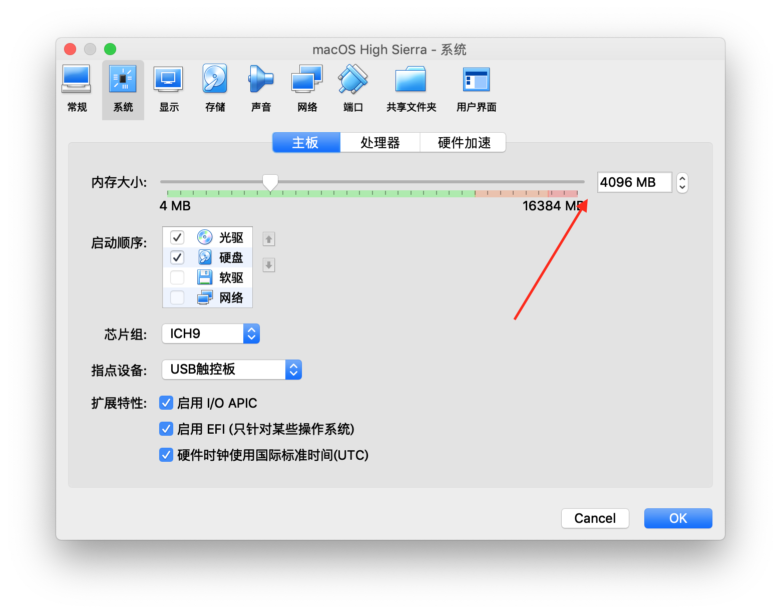
Task: Click the 用户界面 user interface icon
Action: click(x=476, y=80)
